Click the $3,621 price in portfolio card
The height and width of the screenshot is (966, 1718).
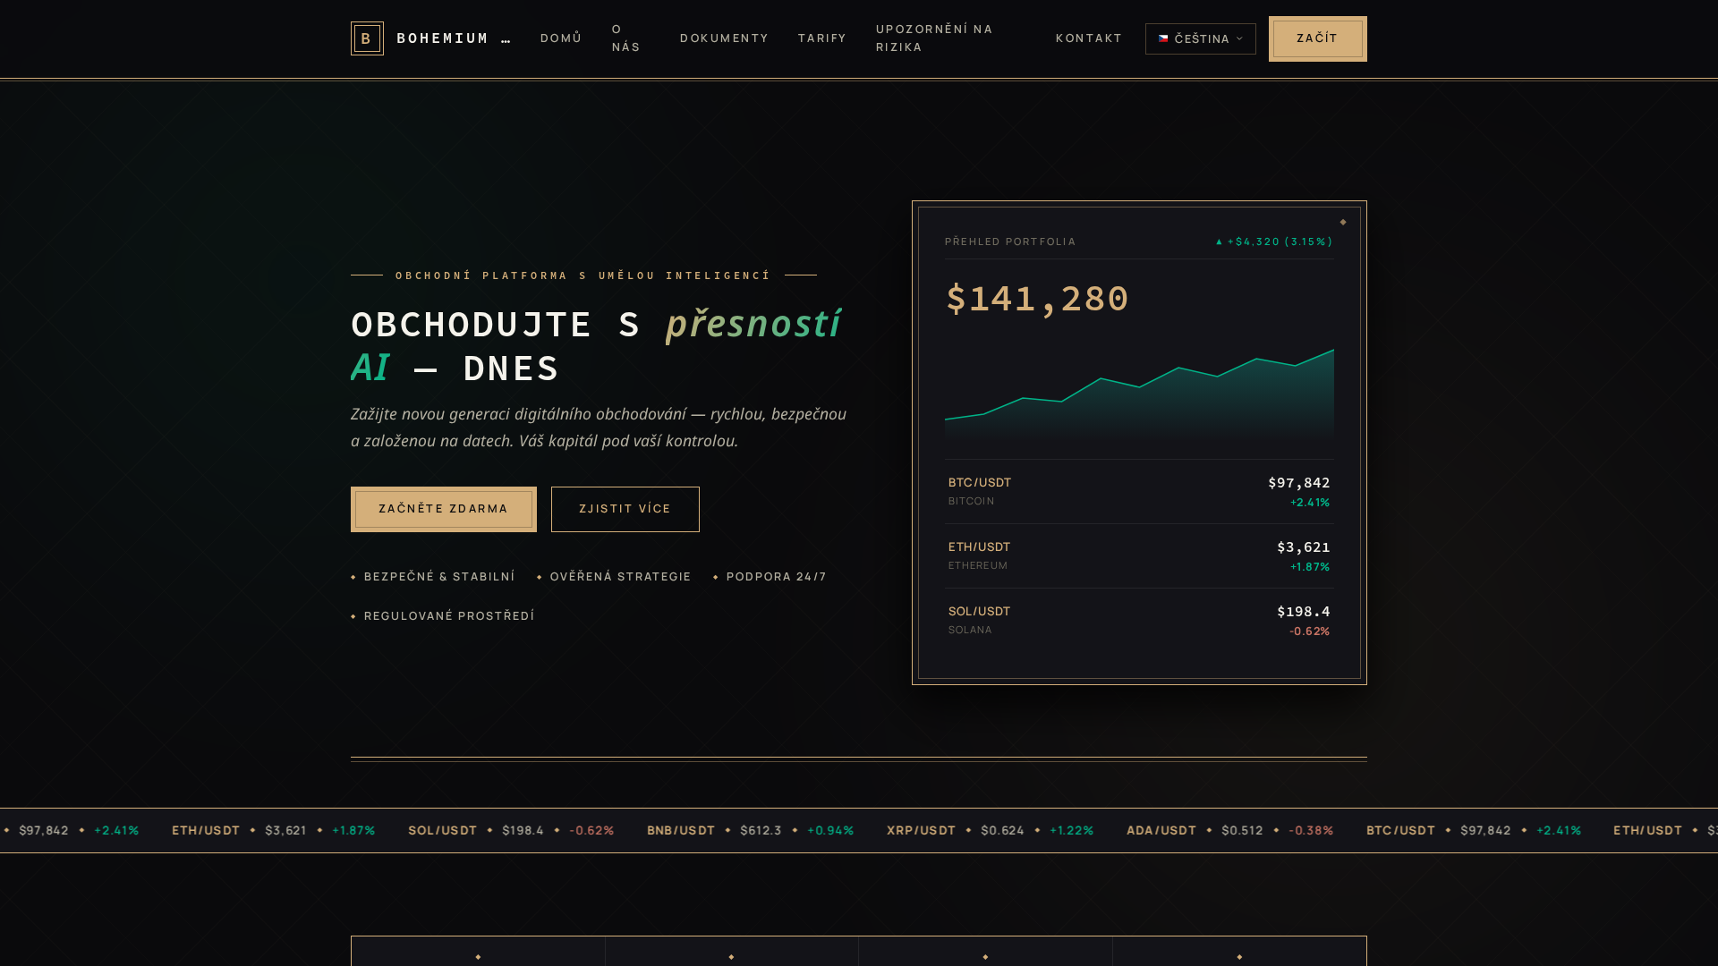[1304, 547]
